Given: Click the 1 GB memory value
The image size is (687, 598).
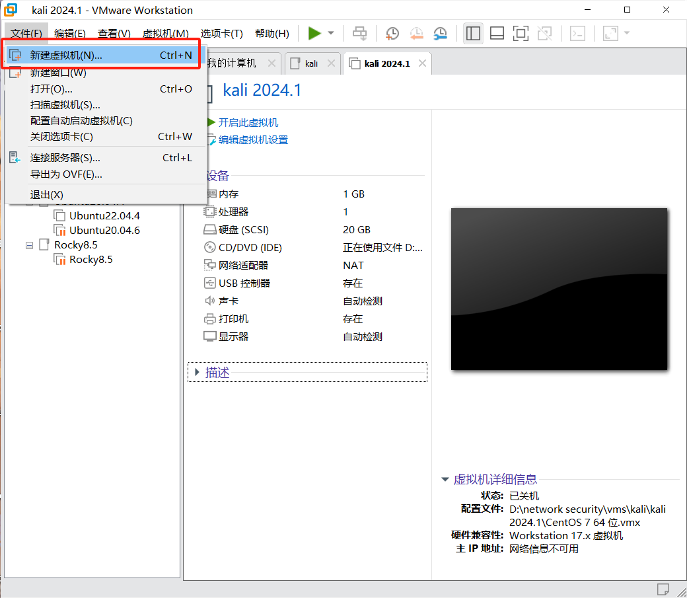Looking at the screenshot, I should 353,194.
